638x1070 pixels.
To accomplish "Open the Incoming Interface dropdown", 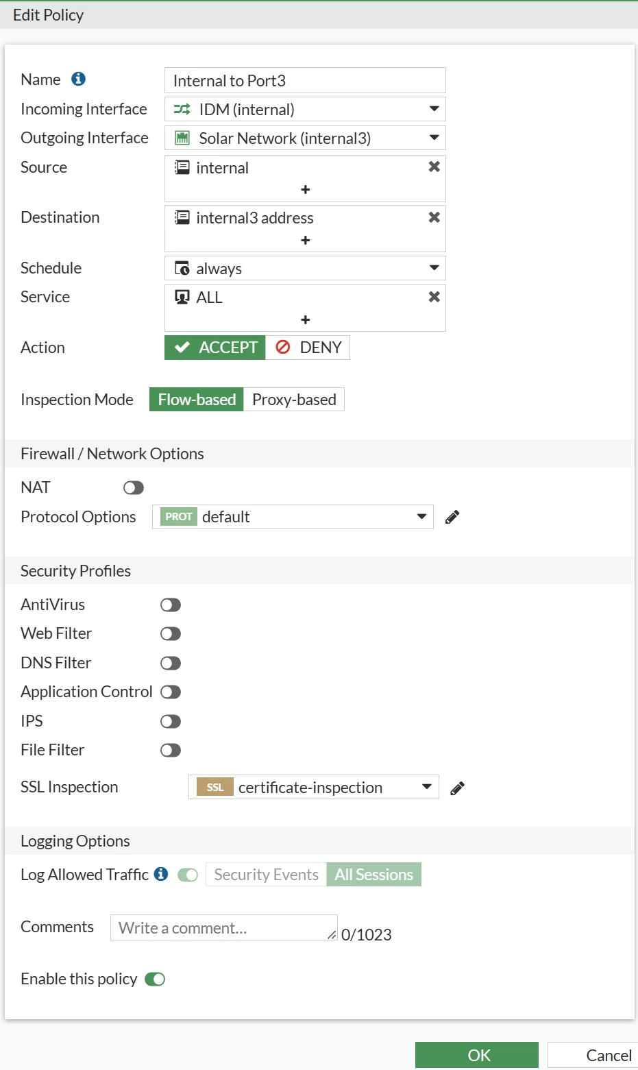I will (x=306, y=109).
